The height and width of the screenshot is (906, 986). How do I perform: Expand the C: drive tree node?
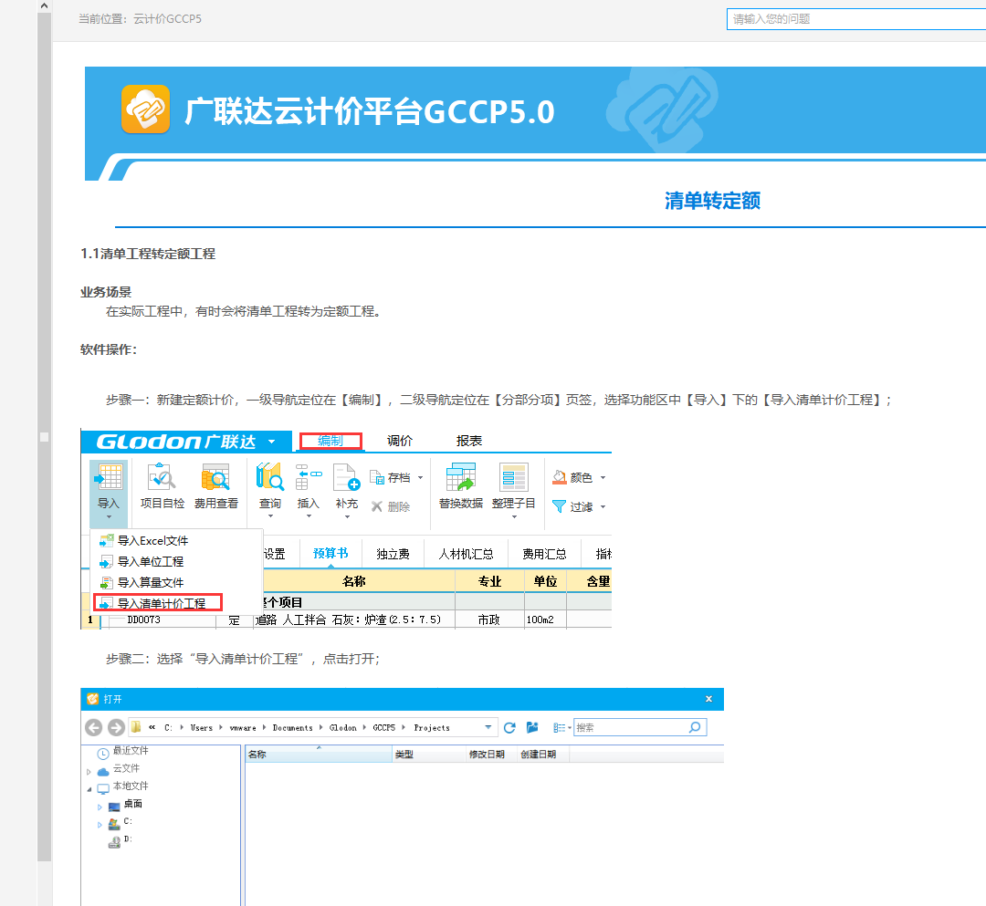[x=100, y=825]
